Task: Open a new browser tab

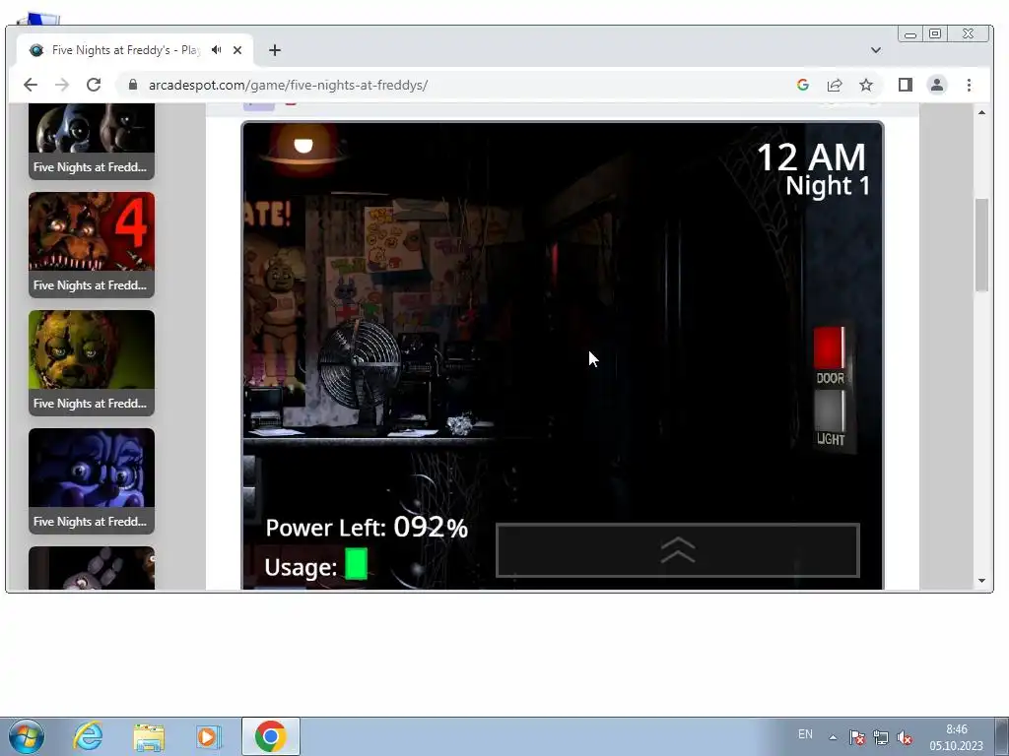Action: [275, 50]
